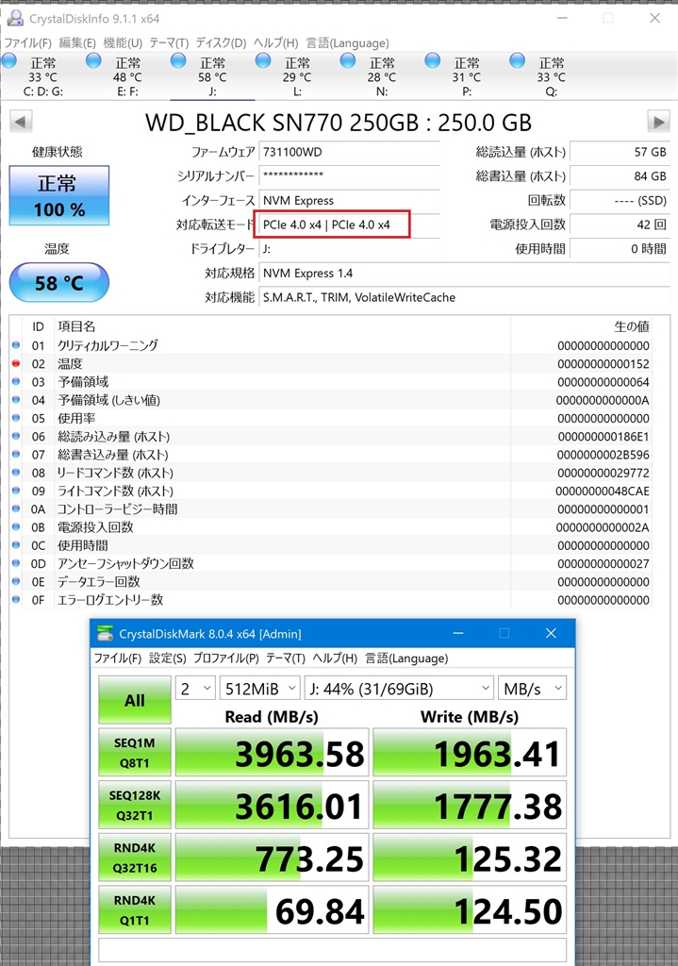
Task: Click 対応規格 field NVM Express 1.4
Action: pyautogui.click(x=464, y=273)
